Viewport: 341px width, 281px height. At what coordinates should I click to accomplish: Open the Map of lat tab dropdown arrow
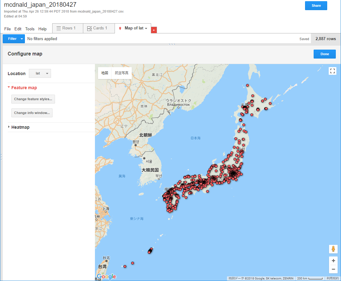[x=146, y=28]
